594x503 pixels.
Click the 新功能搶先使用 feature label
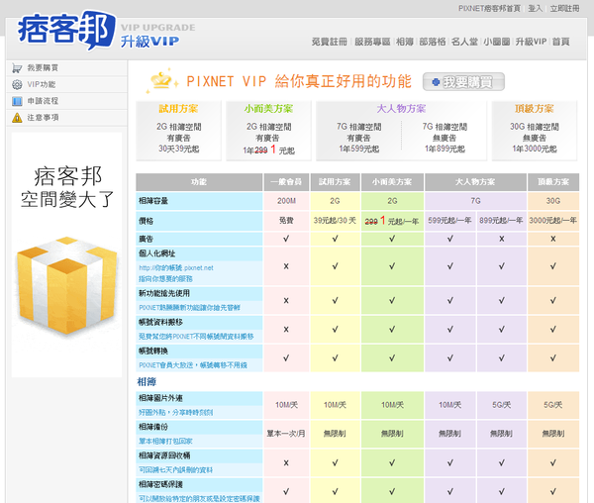coord(164,293)
